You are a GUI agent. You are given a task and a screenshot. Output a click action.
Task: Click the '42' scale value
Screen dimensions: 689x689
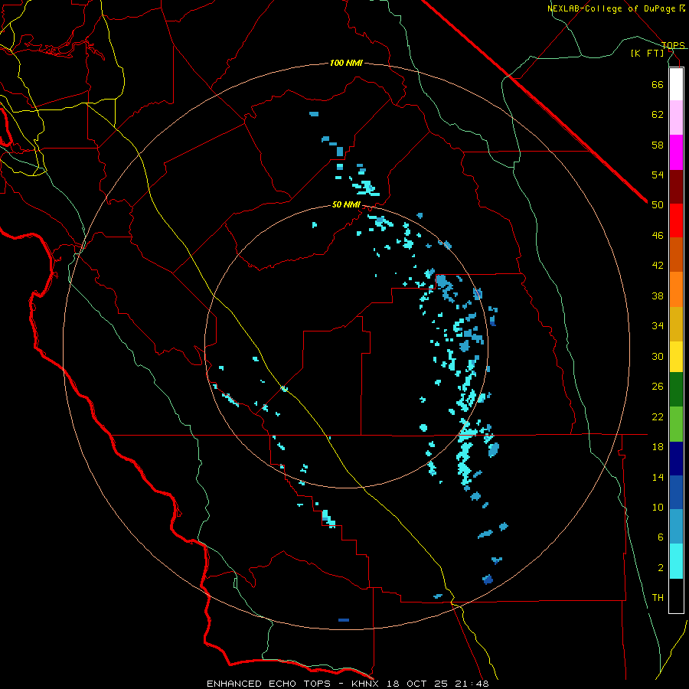click(658, 266)
